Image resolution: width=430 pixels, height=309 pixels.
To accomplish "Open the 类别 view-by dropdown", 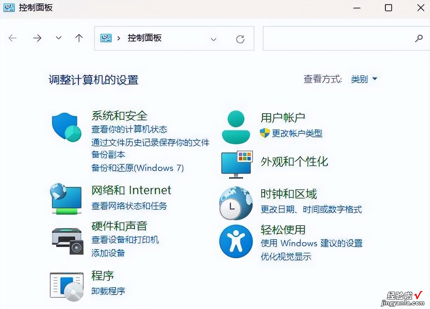I will 364,79.
